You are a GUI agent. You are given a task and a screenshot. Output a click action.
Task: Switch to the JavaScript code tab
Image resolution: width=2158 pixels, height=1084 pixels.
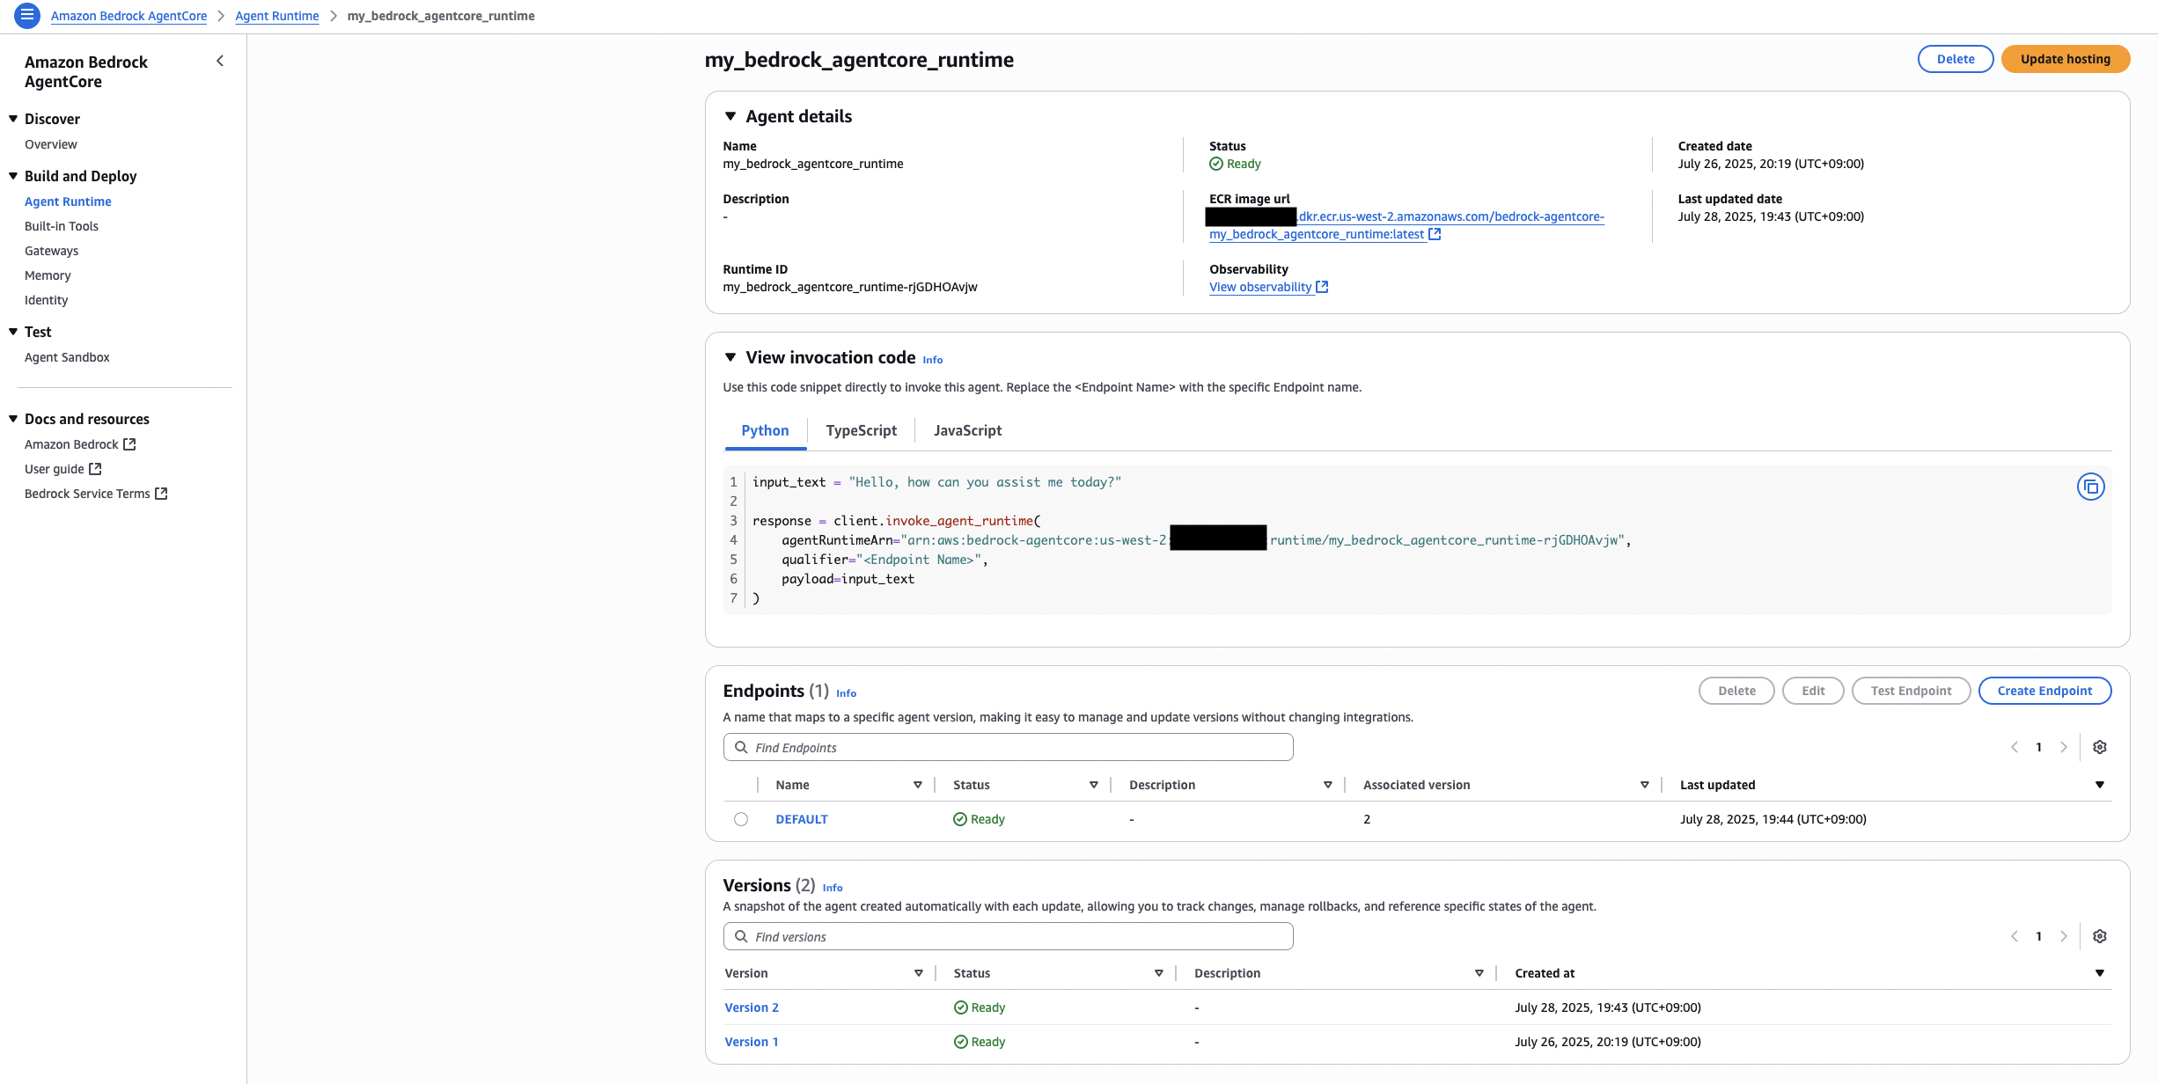pyautogui.click(x=967, y=430)
